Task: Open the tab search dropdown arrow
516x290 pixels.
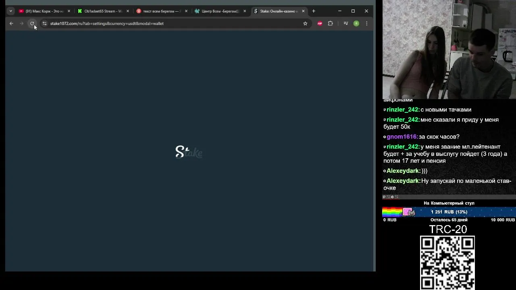Action: [10, 11]
